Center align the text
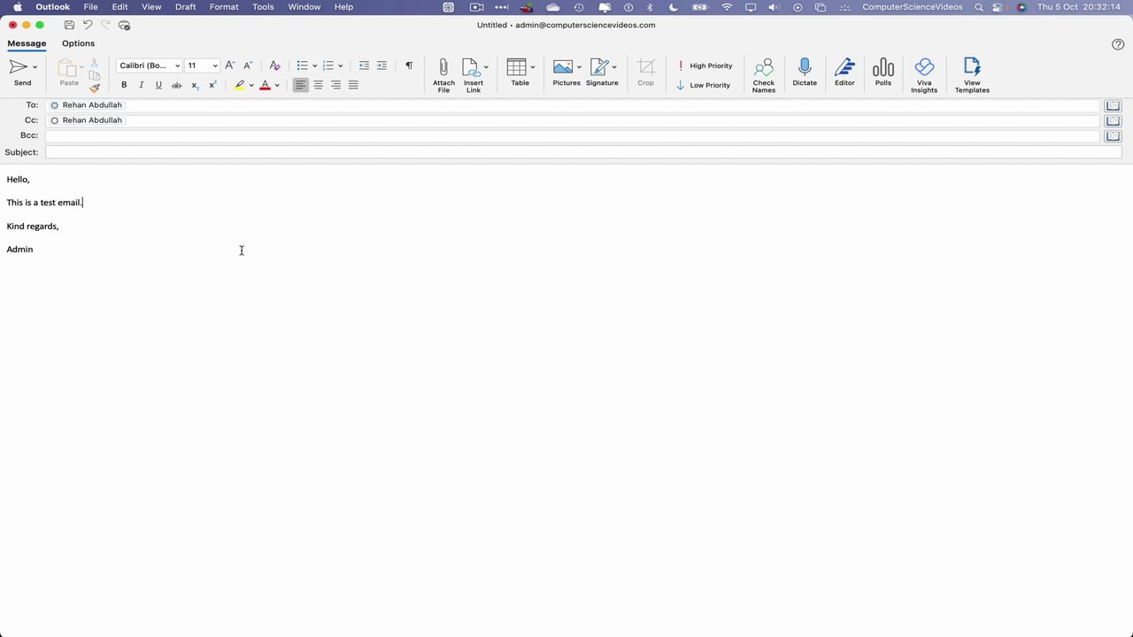 [318, 85]
